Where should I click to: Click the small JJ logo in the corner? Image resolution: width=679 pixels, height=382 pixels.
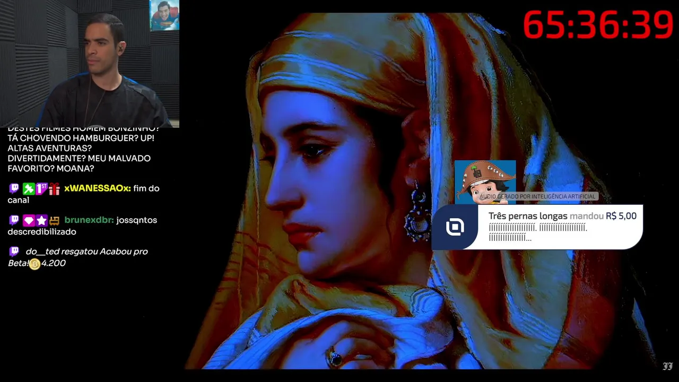pyautogui.click(x=667, y=366)
